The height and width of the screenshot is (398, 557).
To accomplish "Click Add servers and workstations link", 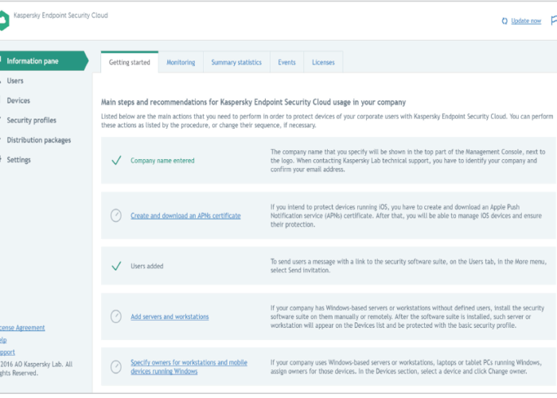I will pyautogui.click(x=169, y=317).
